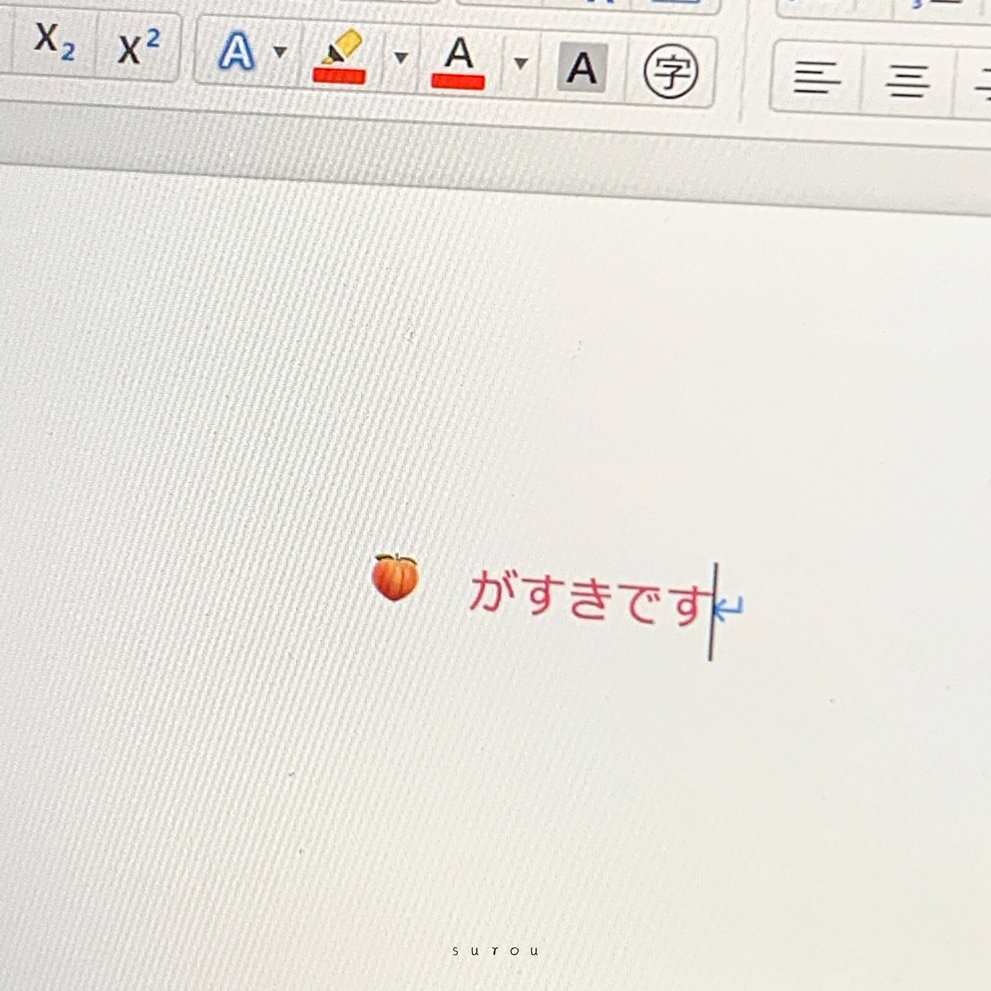
Task: Click the red highlight color bar
Action: 339,76
